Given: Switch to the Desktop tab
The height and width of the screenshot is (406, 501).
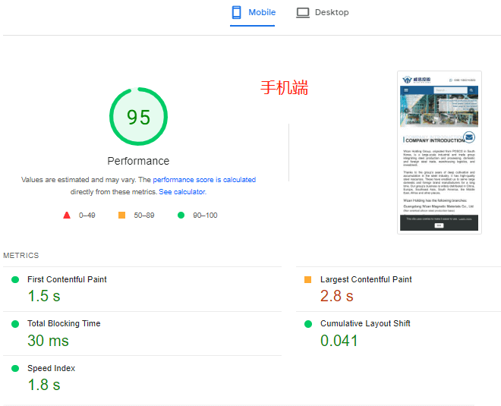Looking at the screenshot, I should coord(323,13).
